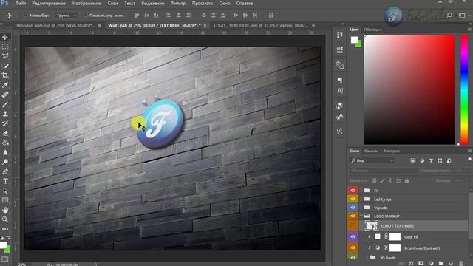Select the Crop tool

coord(5,75)
